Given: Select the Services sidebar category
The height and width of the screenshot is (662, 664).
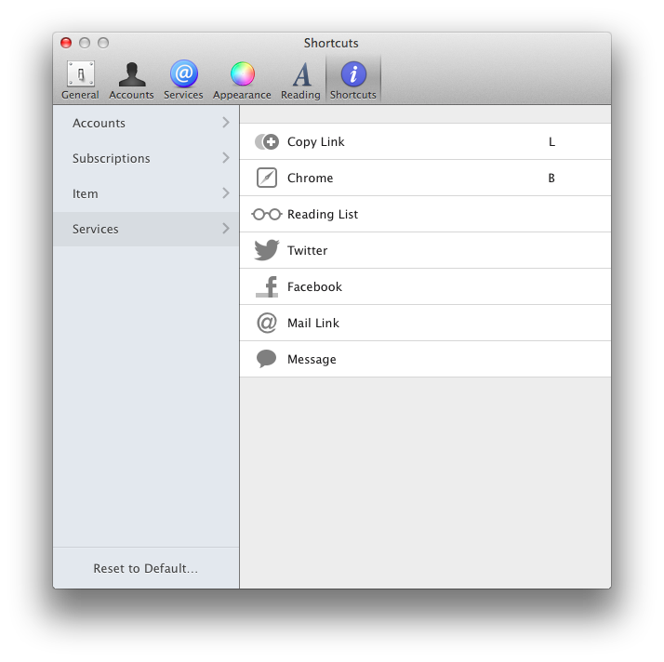Looking at the screenshot, I should (x=97, y=229).
